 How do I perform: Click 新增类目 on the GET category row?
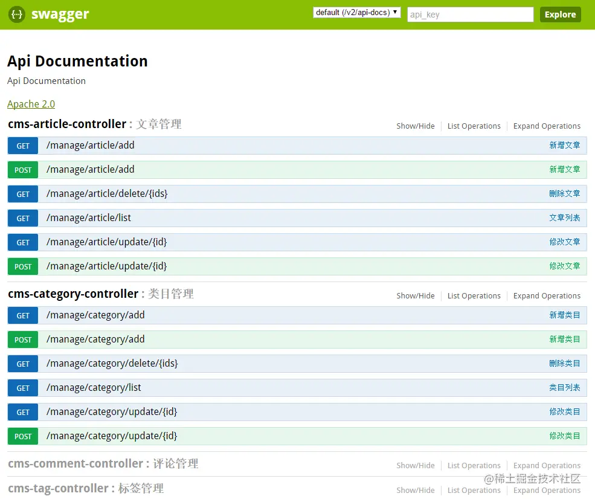coord(565,315)
